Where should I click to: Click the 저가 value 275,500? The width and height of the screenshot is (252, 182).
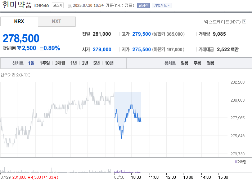141,49
